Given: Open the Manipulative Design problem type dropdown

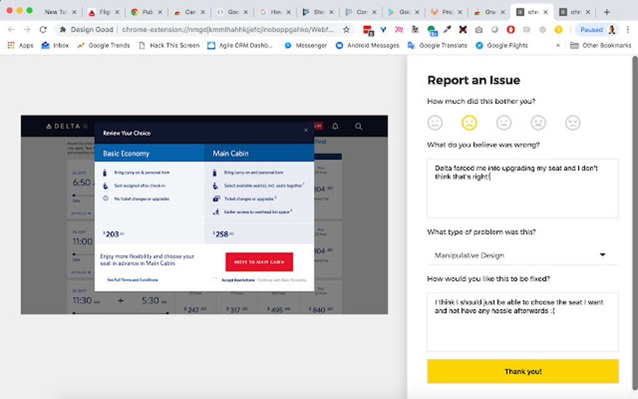Looking at the screenshot, I should point(523,255).
